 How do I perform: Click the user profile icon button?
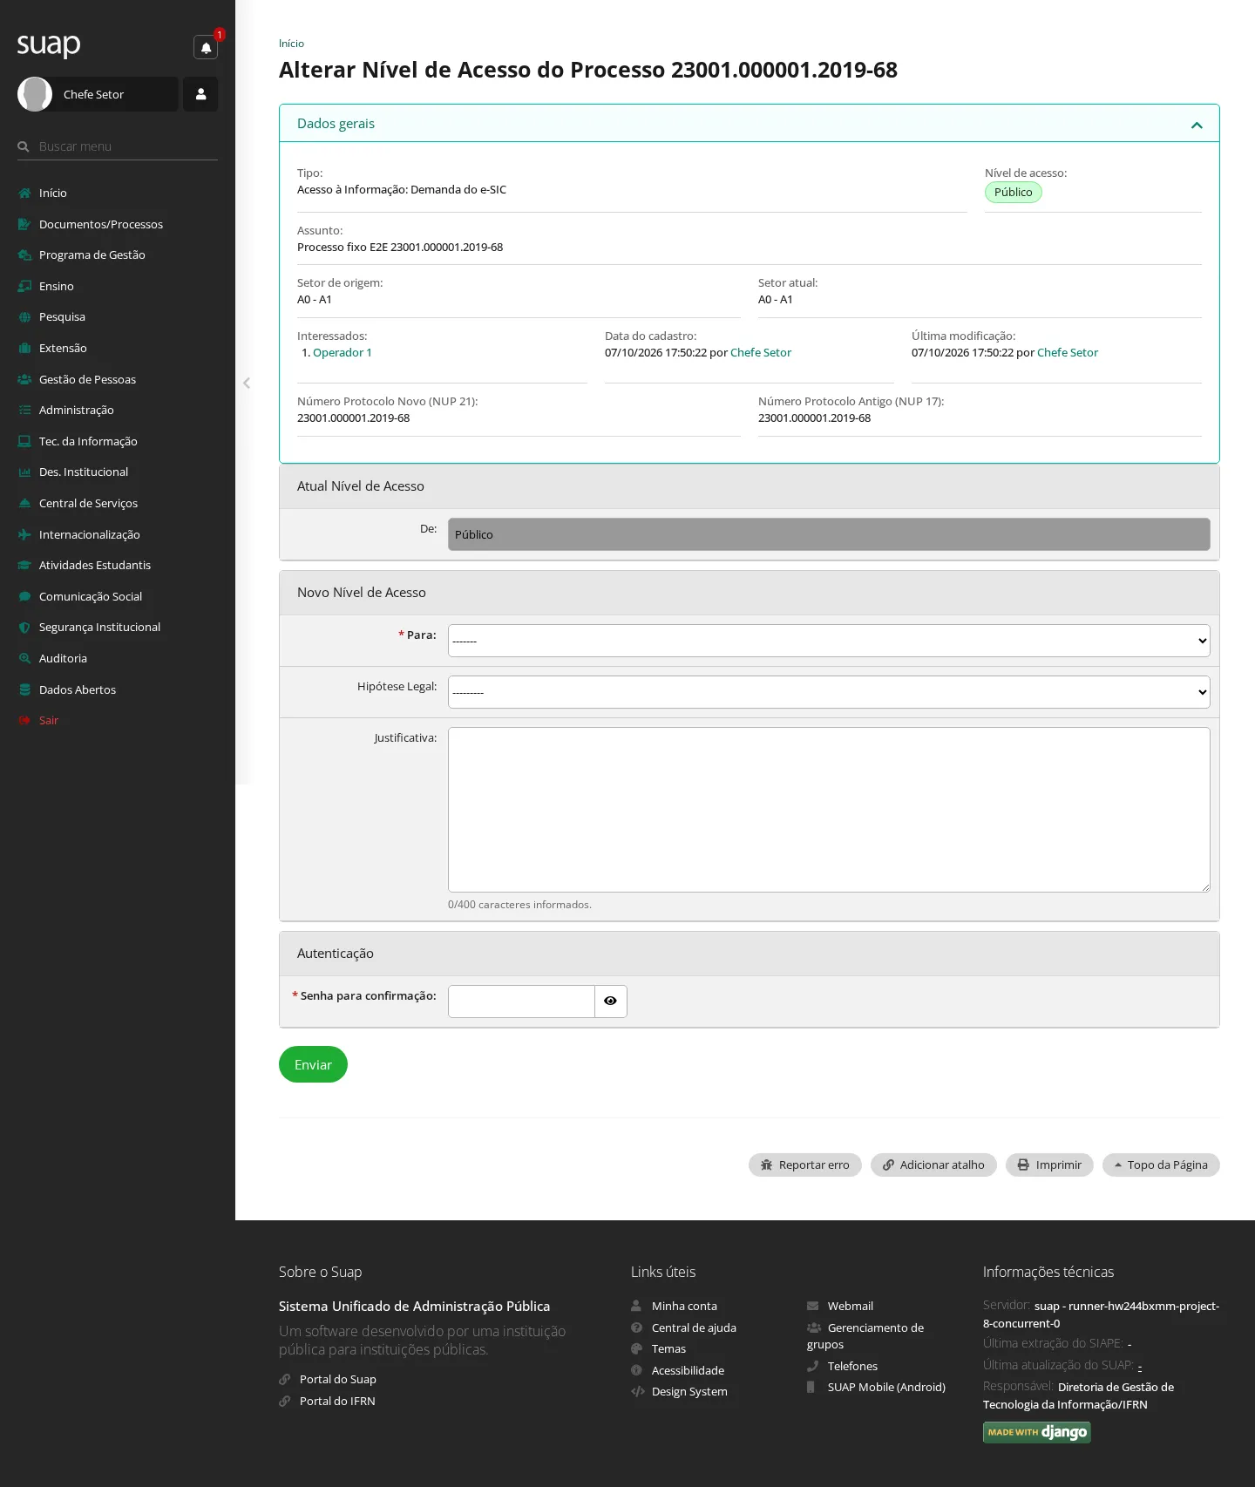point(200,94)
